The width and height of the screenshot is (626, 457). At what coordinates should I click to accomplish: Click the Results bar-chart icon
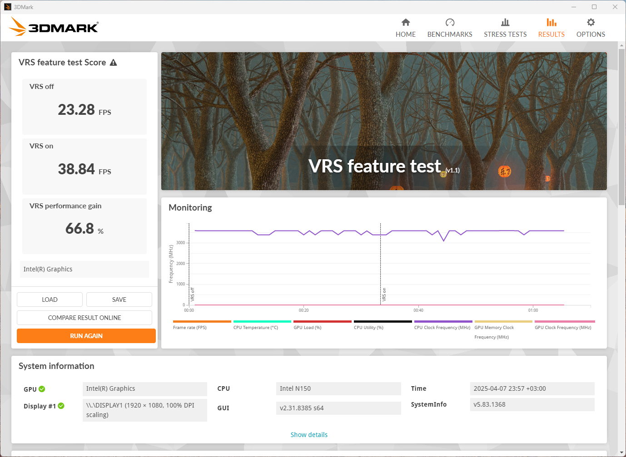click(x=551, y=22)
